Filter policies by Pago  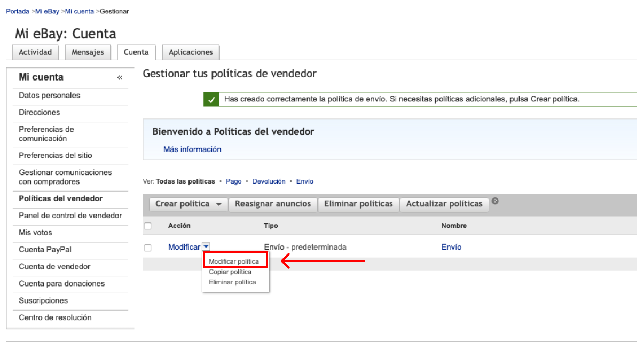click(x=233, y=181)
